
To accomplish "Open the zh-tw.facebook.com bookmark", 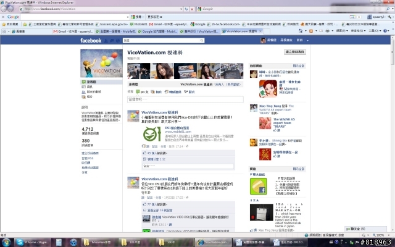I will pyautogui.click(x=223, y=24).
